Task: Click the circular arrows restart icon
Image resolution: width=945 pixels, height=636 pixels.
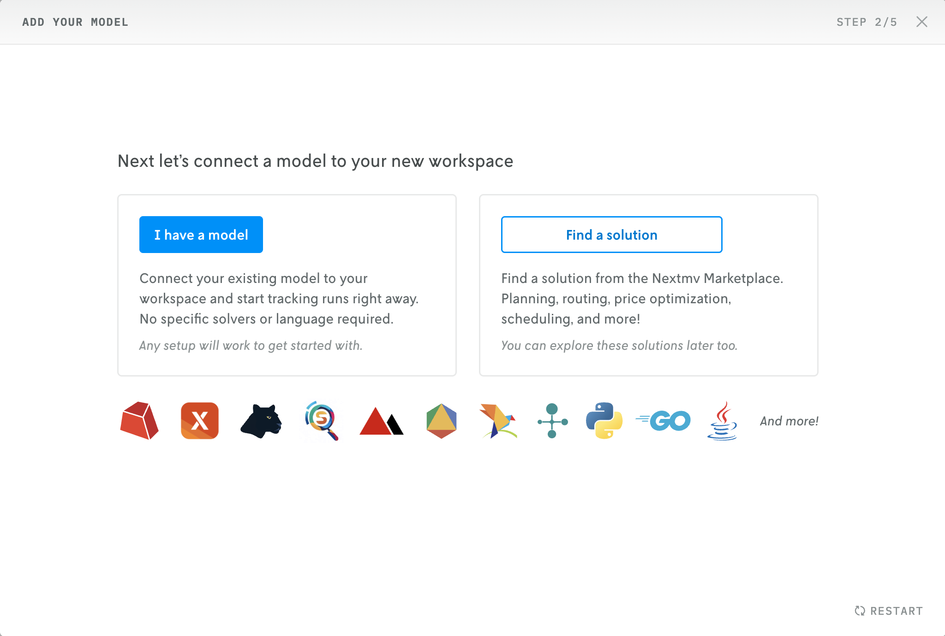Action: point(860,611)
